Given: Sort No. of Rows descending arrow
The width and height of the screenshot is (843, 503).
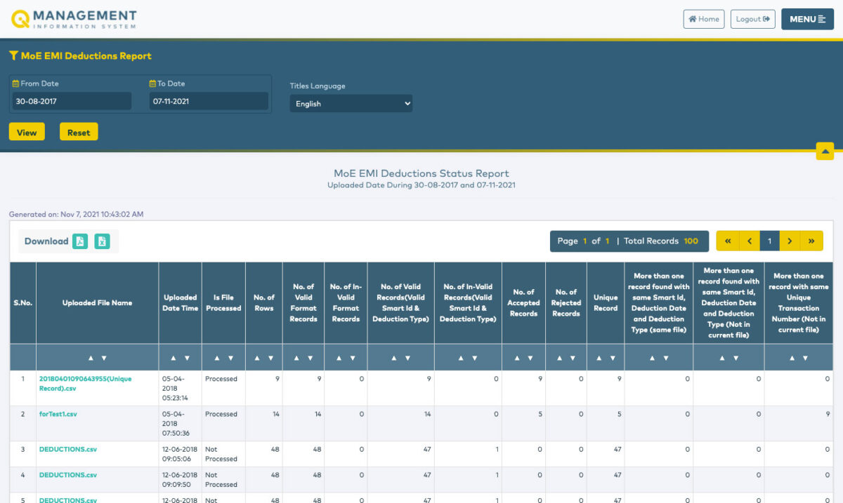Looking at the screenshot, I should 270,358.
